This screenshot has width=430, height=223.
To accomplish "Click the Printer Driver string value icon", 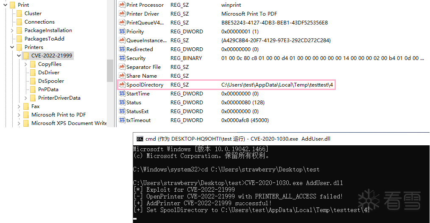I will pyautogui.click(x=122, y=14).
